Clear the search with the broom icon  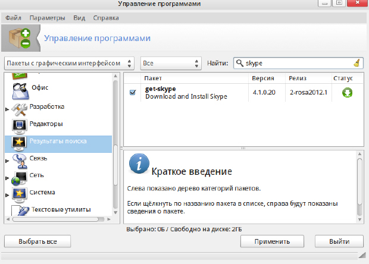(357, 63)
